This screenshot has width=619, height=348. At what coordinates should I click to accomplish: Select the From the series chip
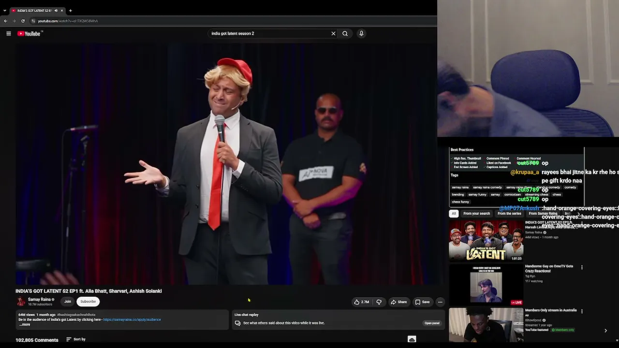(509, 214)
